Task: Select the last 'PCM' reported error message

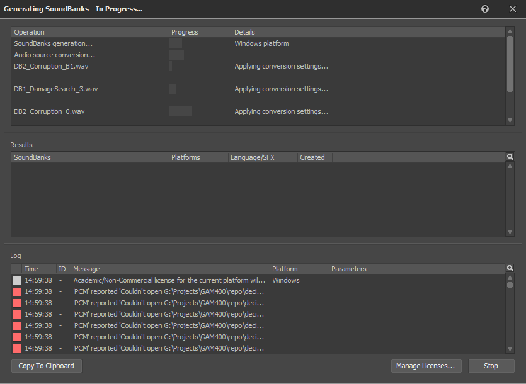Action: tap(168, 349)
